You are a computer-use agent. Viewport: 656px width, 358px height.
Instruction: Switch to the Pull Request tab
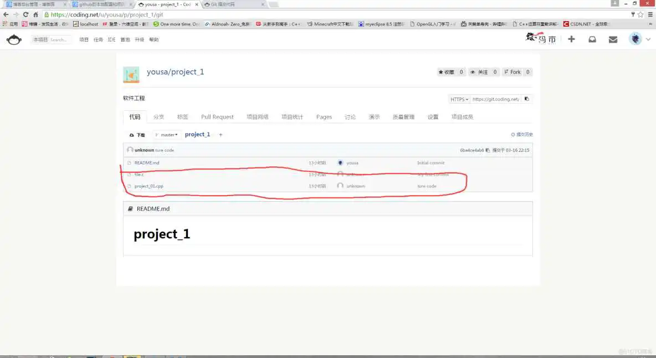(217, 117)
